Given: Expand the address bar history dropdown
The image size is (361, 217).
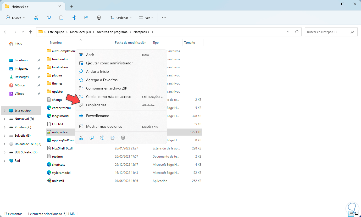Looking at the screenshot, I should (x=288, y=32).
